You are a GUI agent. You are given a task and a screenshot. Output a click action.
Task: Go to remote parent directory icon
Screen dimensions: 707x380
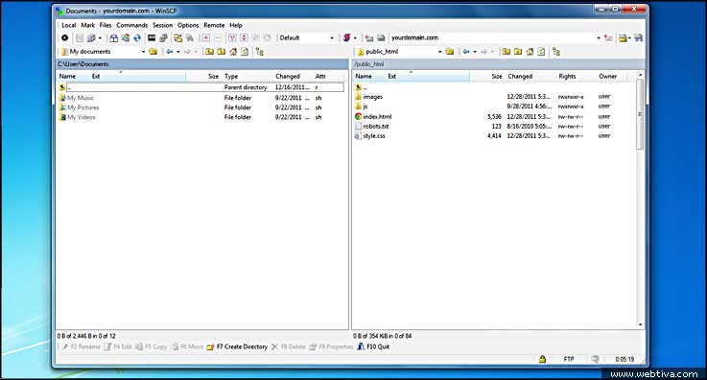click(x=507, y=52)
